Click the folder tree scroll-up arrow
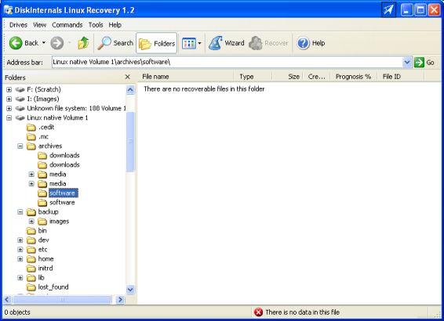The width and height of the screenshot is (444, 321). [130, 90]
